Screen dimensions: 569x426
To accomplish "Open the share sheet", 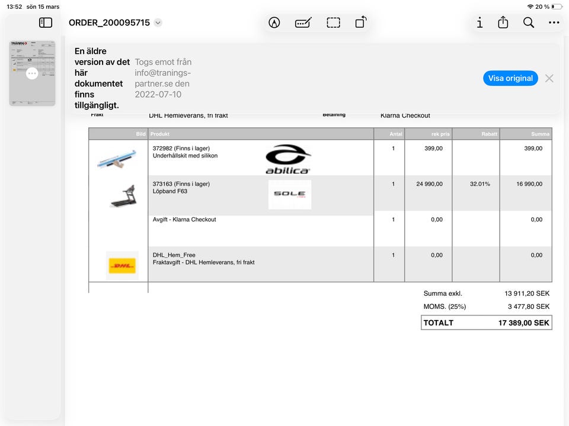I will pyautogui.click(x=503, y=22).
